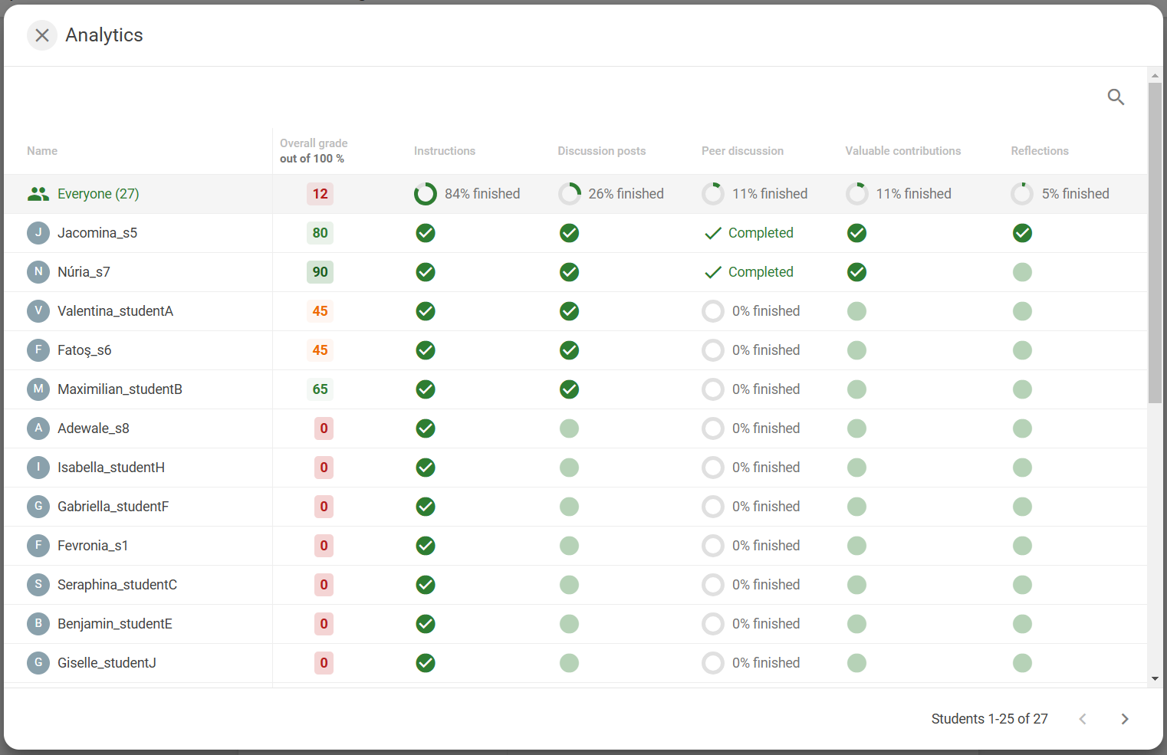Click Fevronia_s1's avatar icon

click(38, 546)
